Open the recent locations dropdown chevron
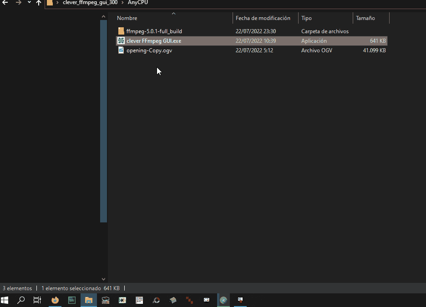This screenshot has height=307, width=426. click(x=29, y=2)
